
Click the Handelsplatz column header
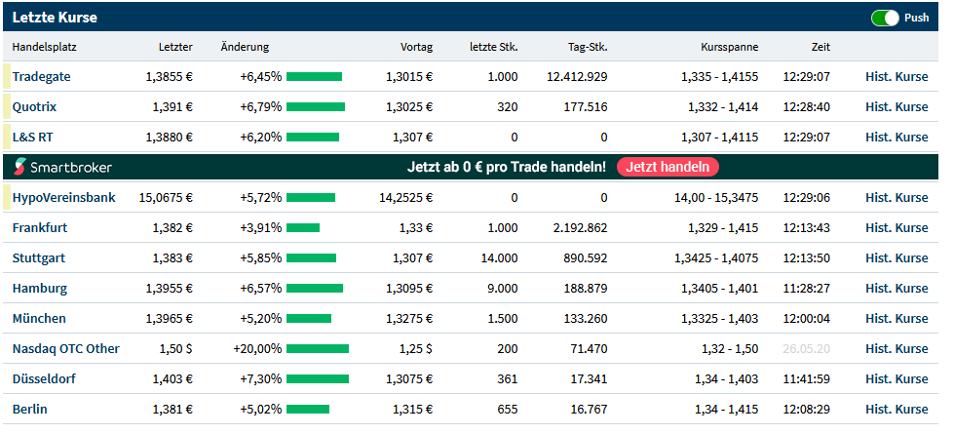(x=44, y=47)
